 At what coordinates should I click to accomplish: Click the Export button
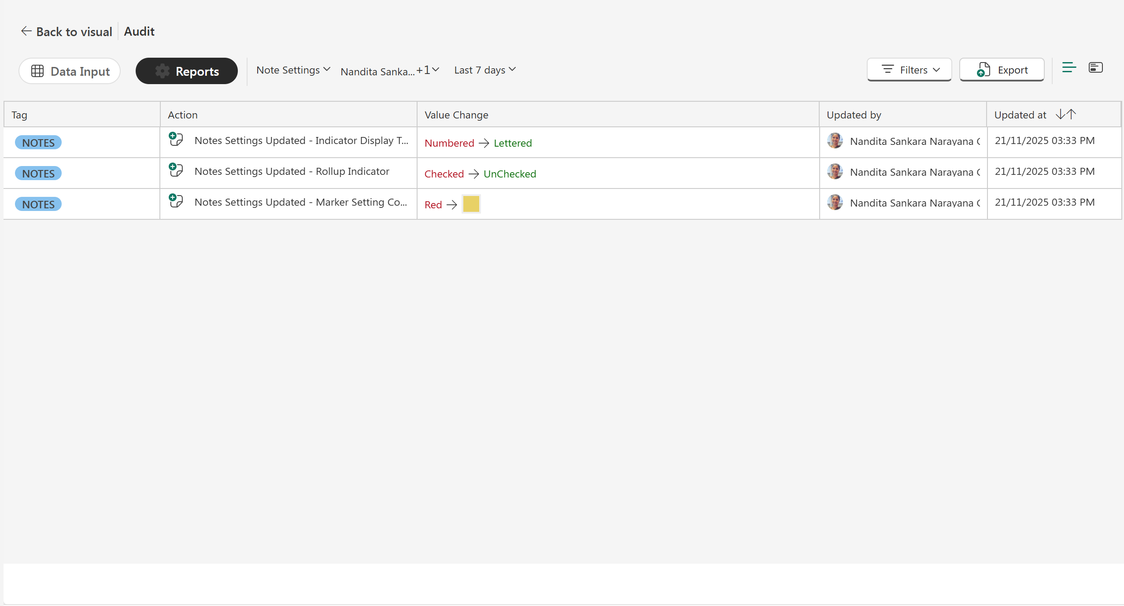[x=1002, y=70]
